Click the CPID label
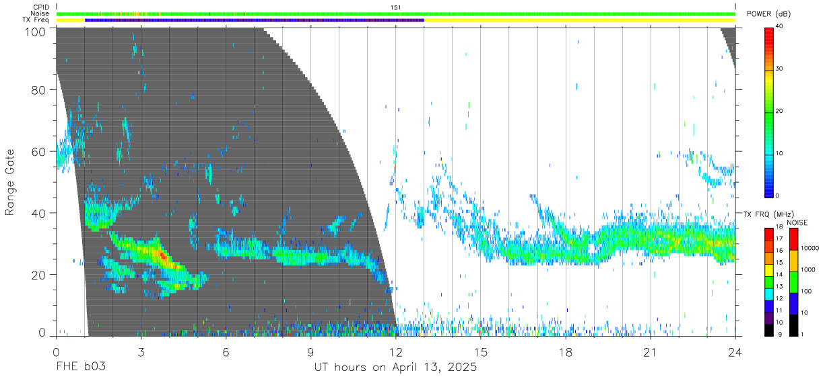 click(40, 7)
